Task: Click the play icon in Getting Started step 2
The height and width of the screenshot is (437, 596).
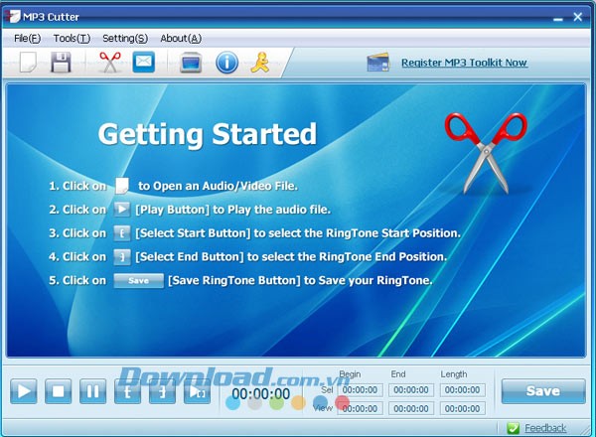Action: coord(122,210)
